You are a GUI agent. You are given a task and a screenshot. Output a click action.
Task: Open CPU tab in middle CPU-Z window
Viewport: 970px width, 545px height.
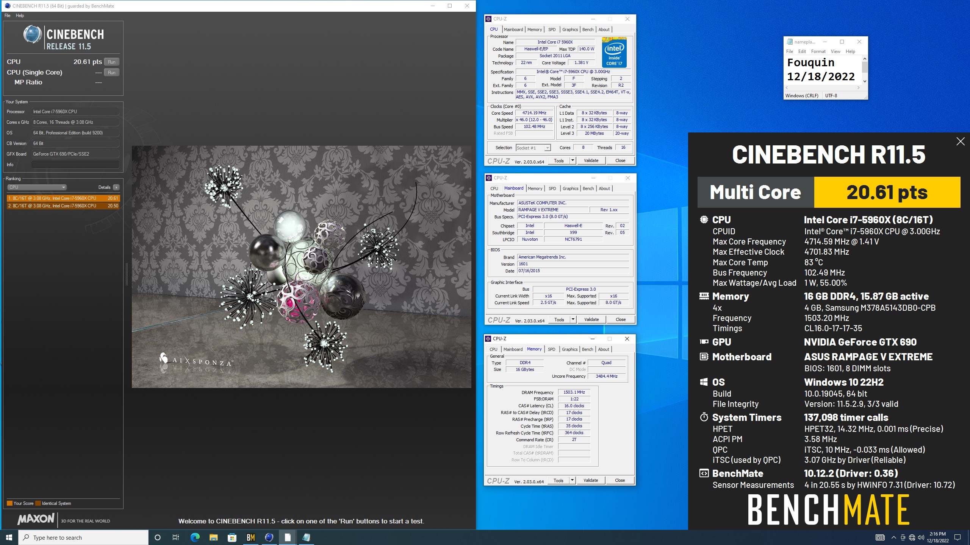click(494, 188)
